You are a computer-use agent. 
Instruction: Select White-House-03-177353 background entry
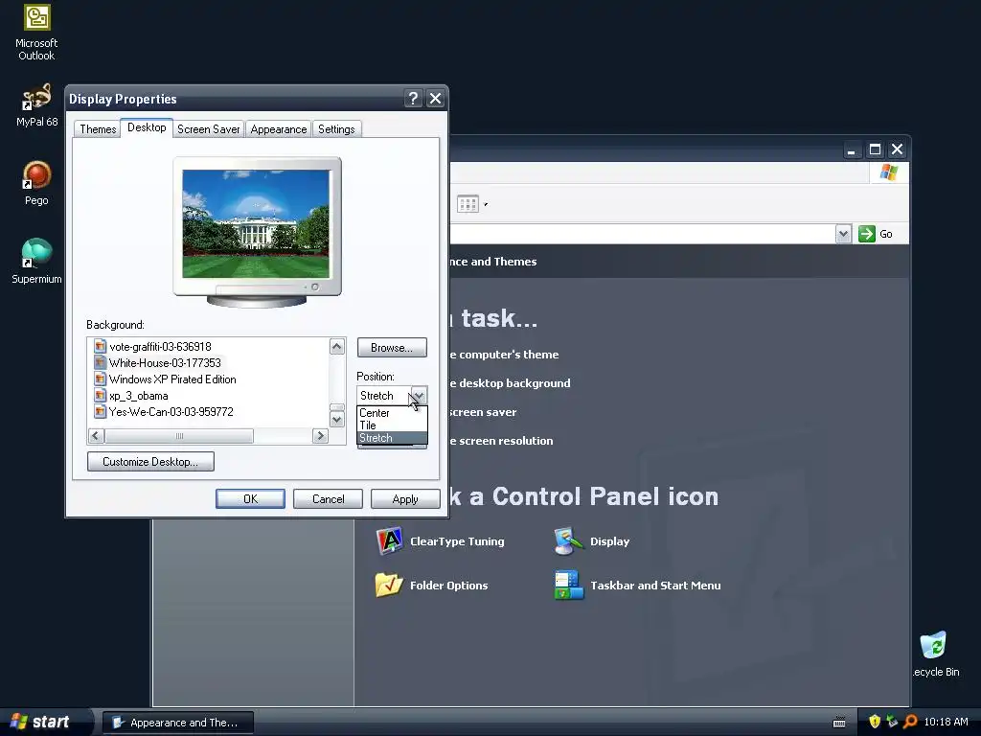(165, 362)
